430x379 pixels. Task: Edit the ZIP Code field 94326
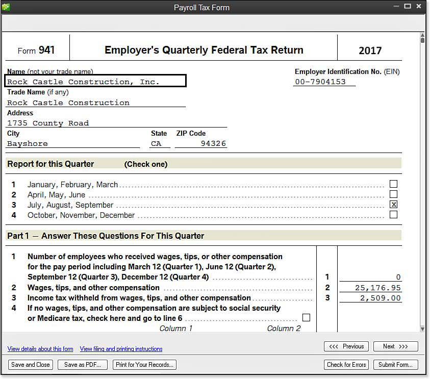pyautogui.click(x=201, y=143)
